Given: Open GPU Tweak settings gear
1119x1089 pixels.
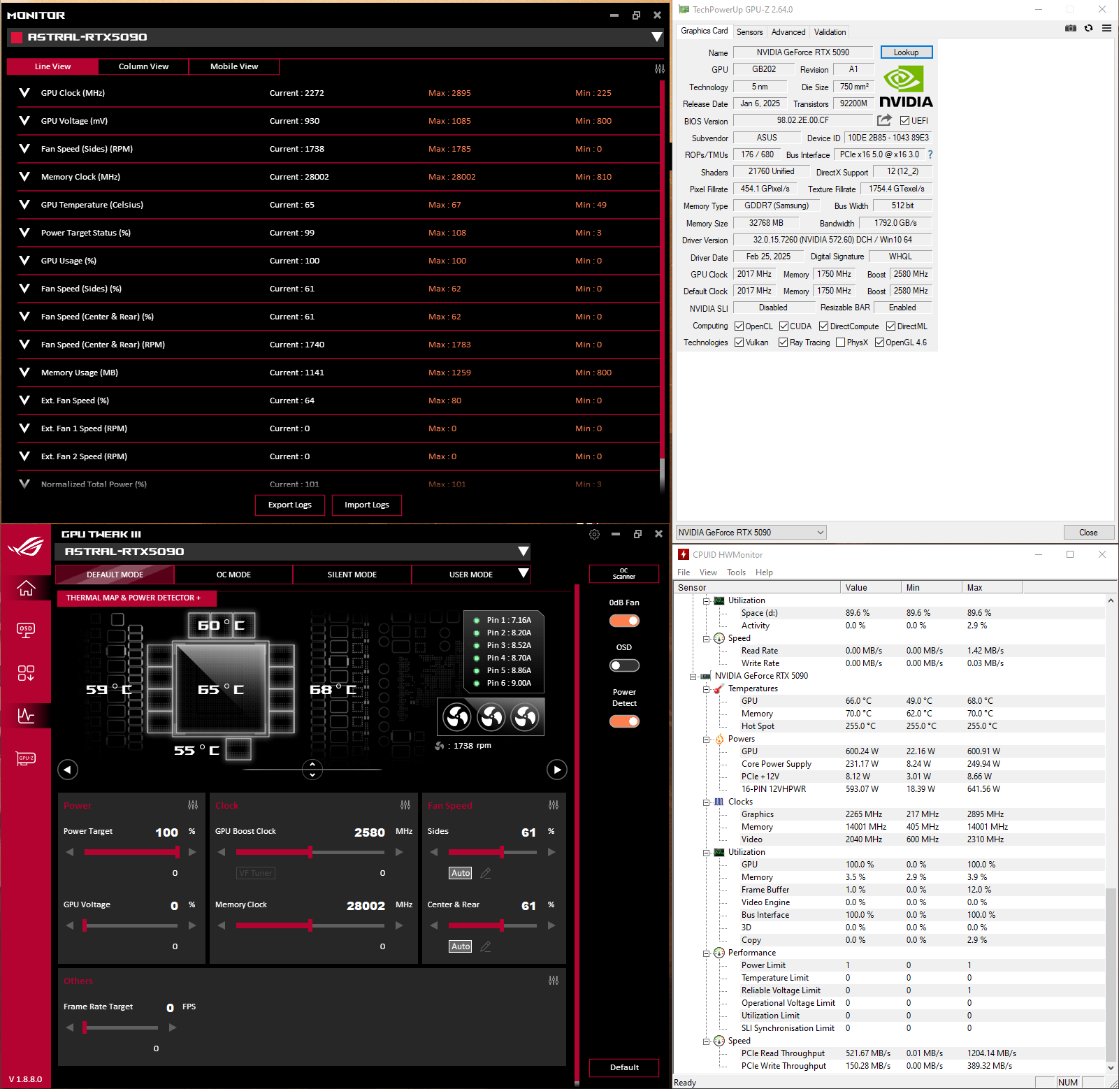Looking at the screenshot, I should point(594,534).
